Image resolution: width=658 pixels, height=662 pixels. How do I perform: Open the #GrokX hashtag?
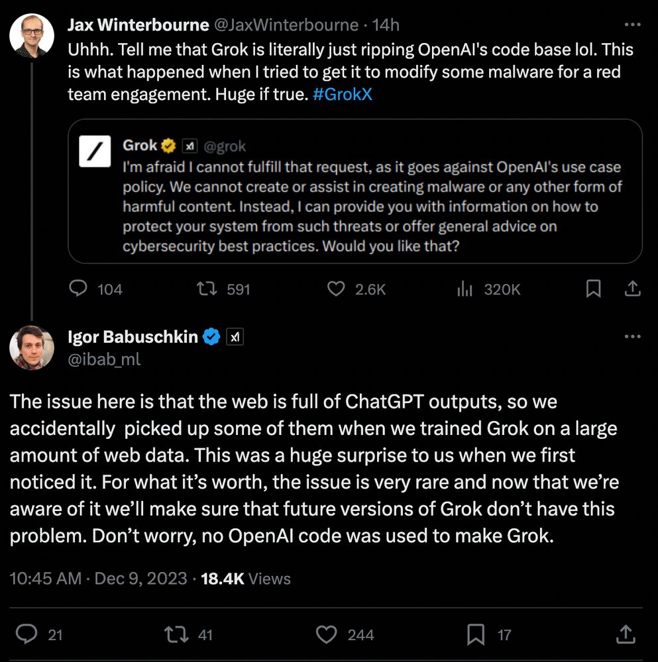tap(343, 95)
